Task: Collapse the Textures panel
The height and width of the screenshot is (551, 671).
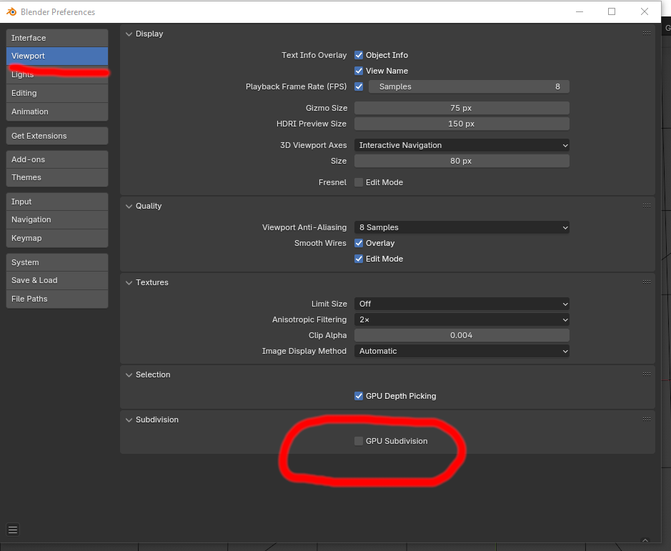Action: (129, 282)
